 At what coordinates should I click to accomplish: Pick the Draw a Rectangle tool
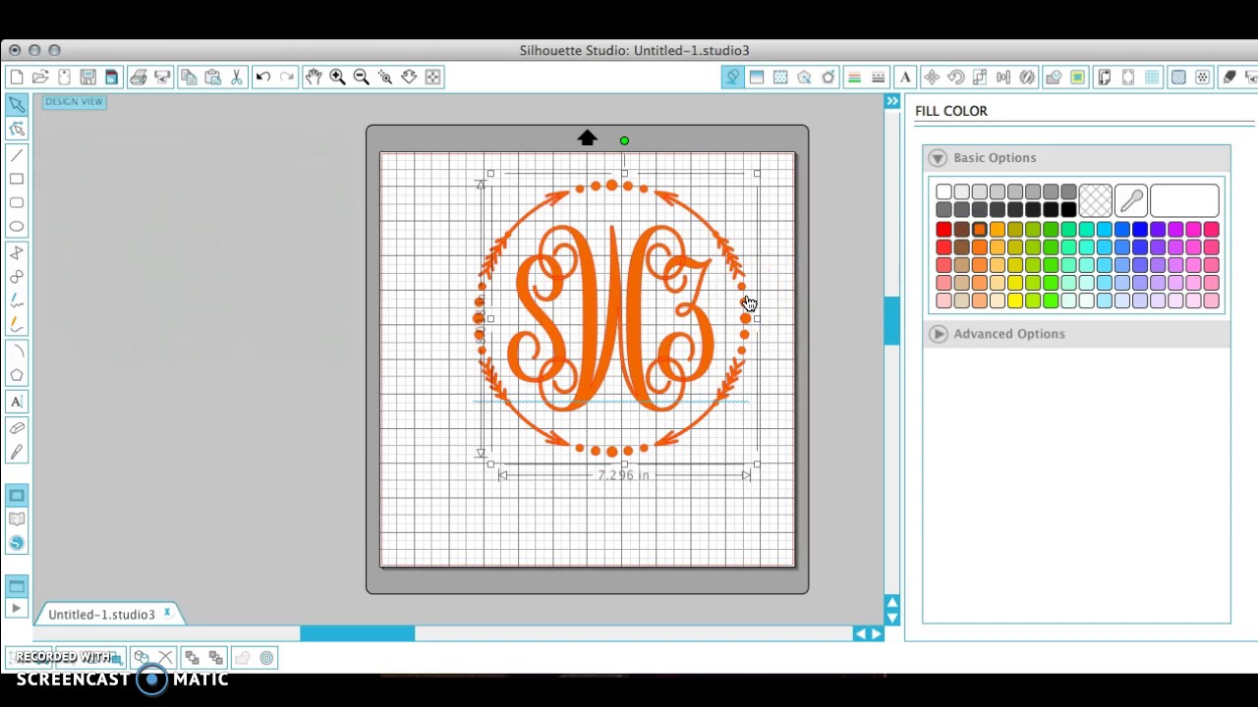tap(17, 179)
